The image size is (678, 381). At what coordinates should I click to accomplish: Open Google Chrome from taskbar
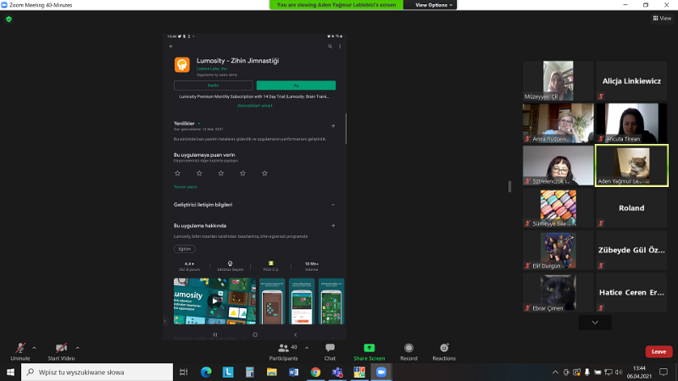click(x=315, y=372)
